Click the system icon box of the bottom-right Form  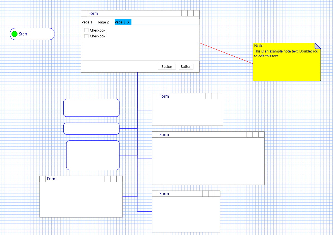[x=155, y=194]
